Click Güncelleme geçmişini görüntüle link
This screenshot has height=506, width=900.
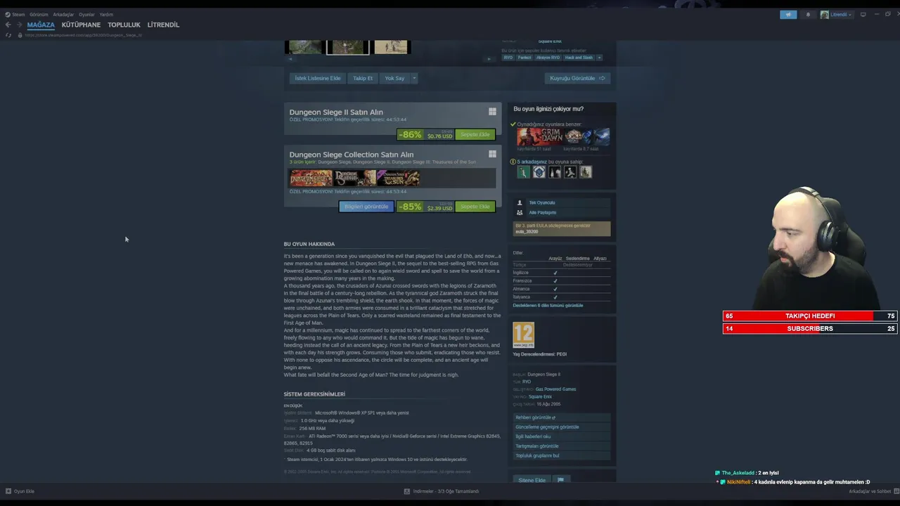pos(562,427)
